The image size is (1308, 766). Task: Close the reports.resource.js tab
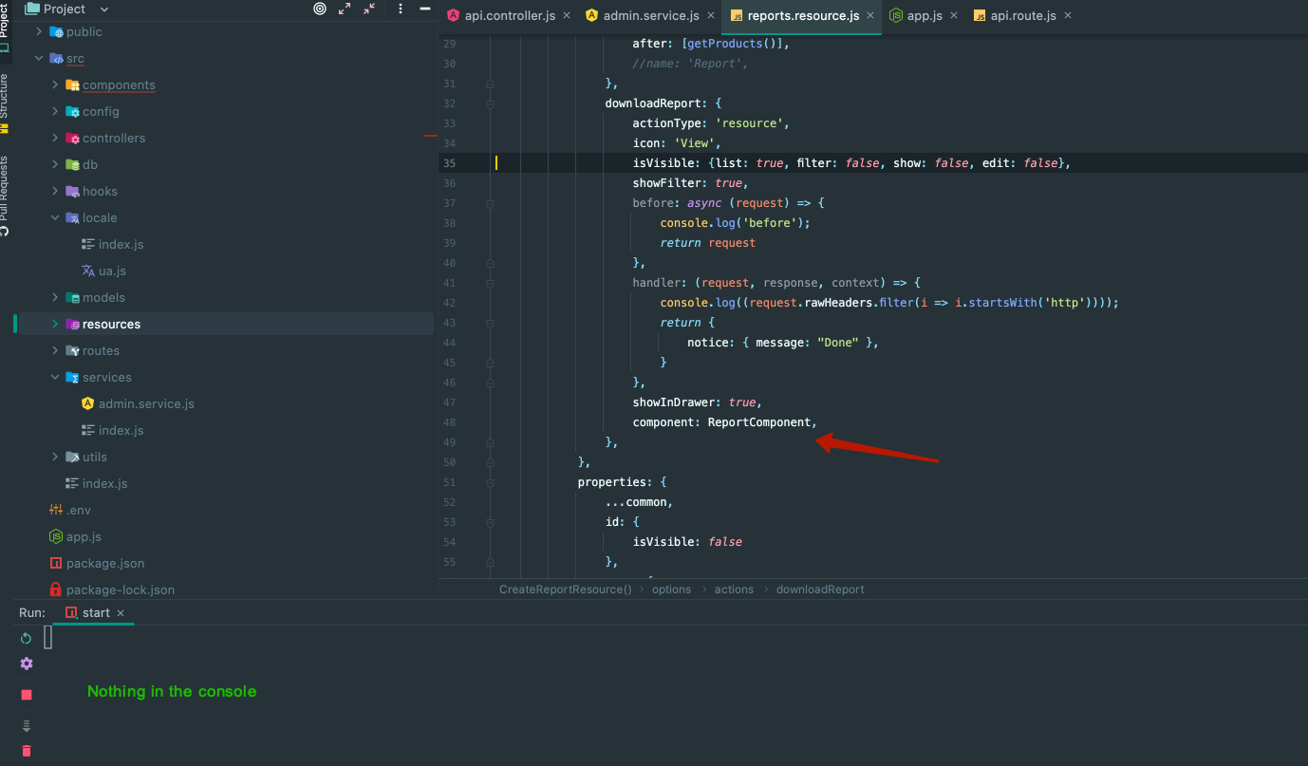pyautogui.click(x=870, y=15)
